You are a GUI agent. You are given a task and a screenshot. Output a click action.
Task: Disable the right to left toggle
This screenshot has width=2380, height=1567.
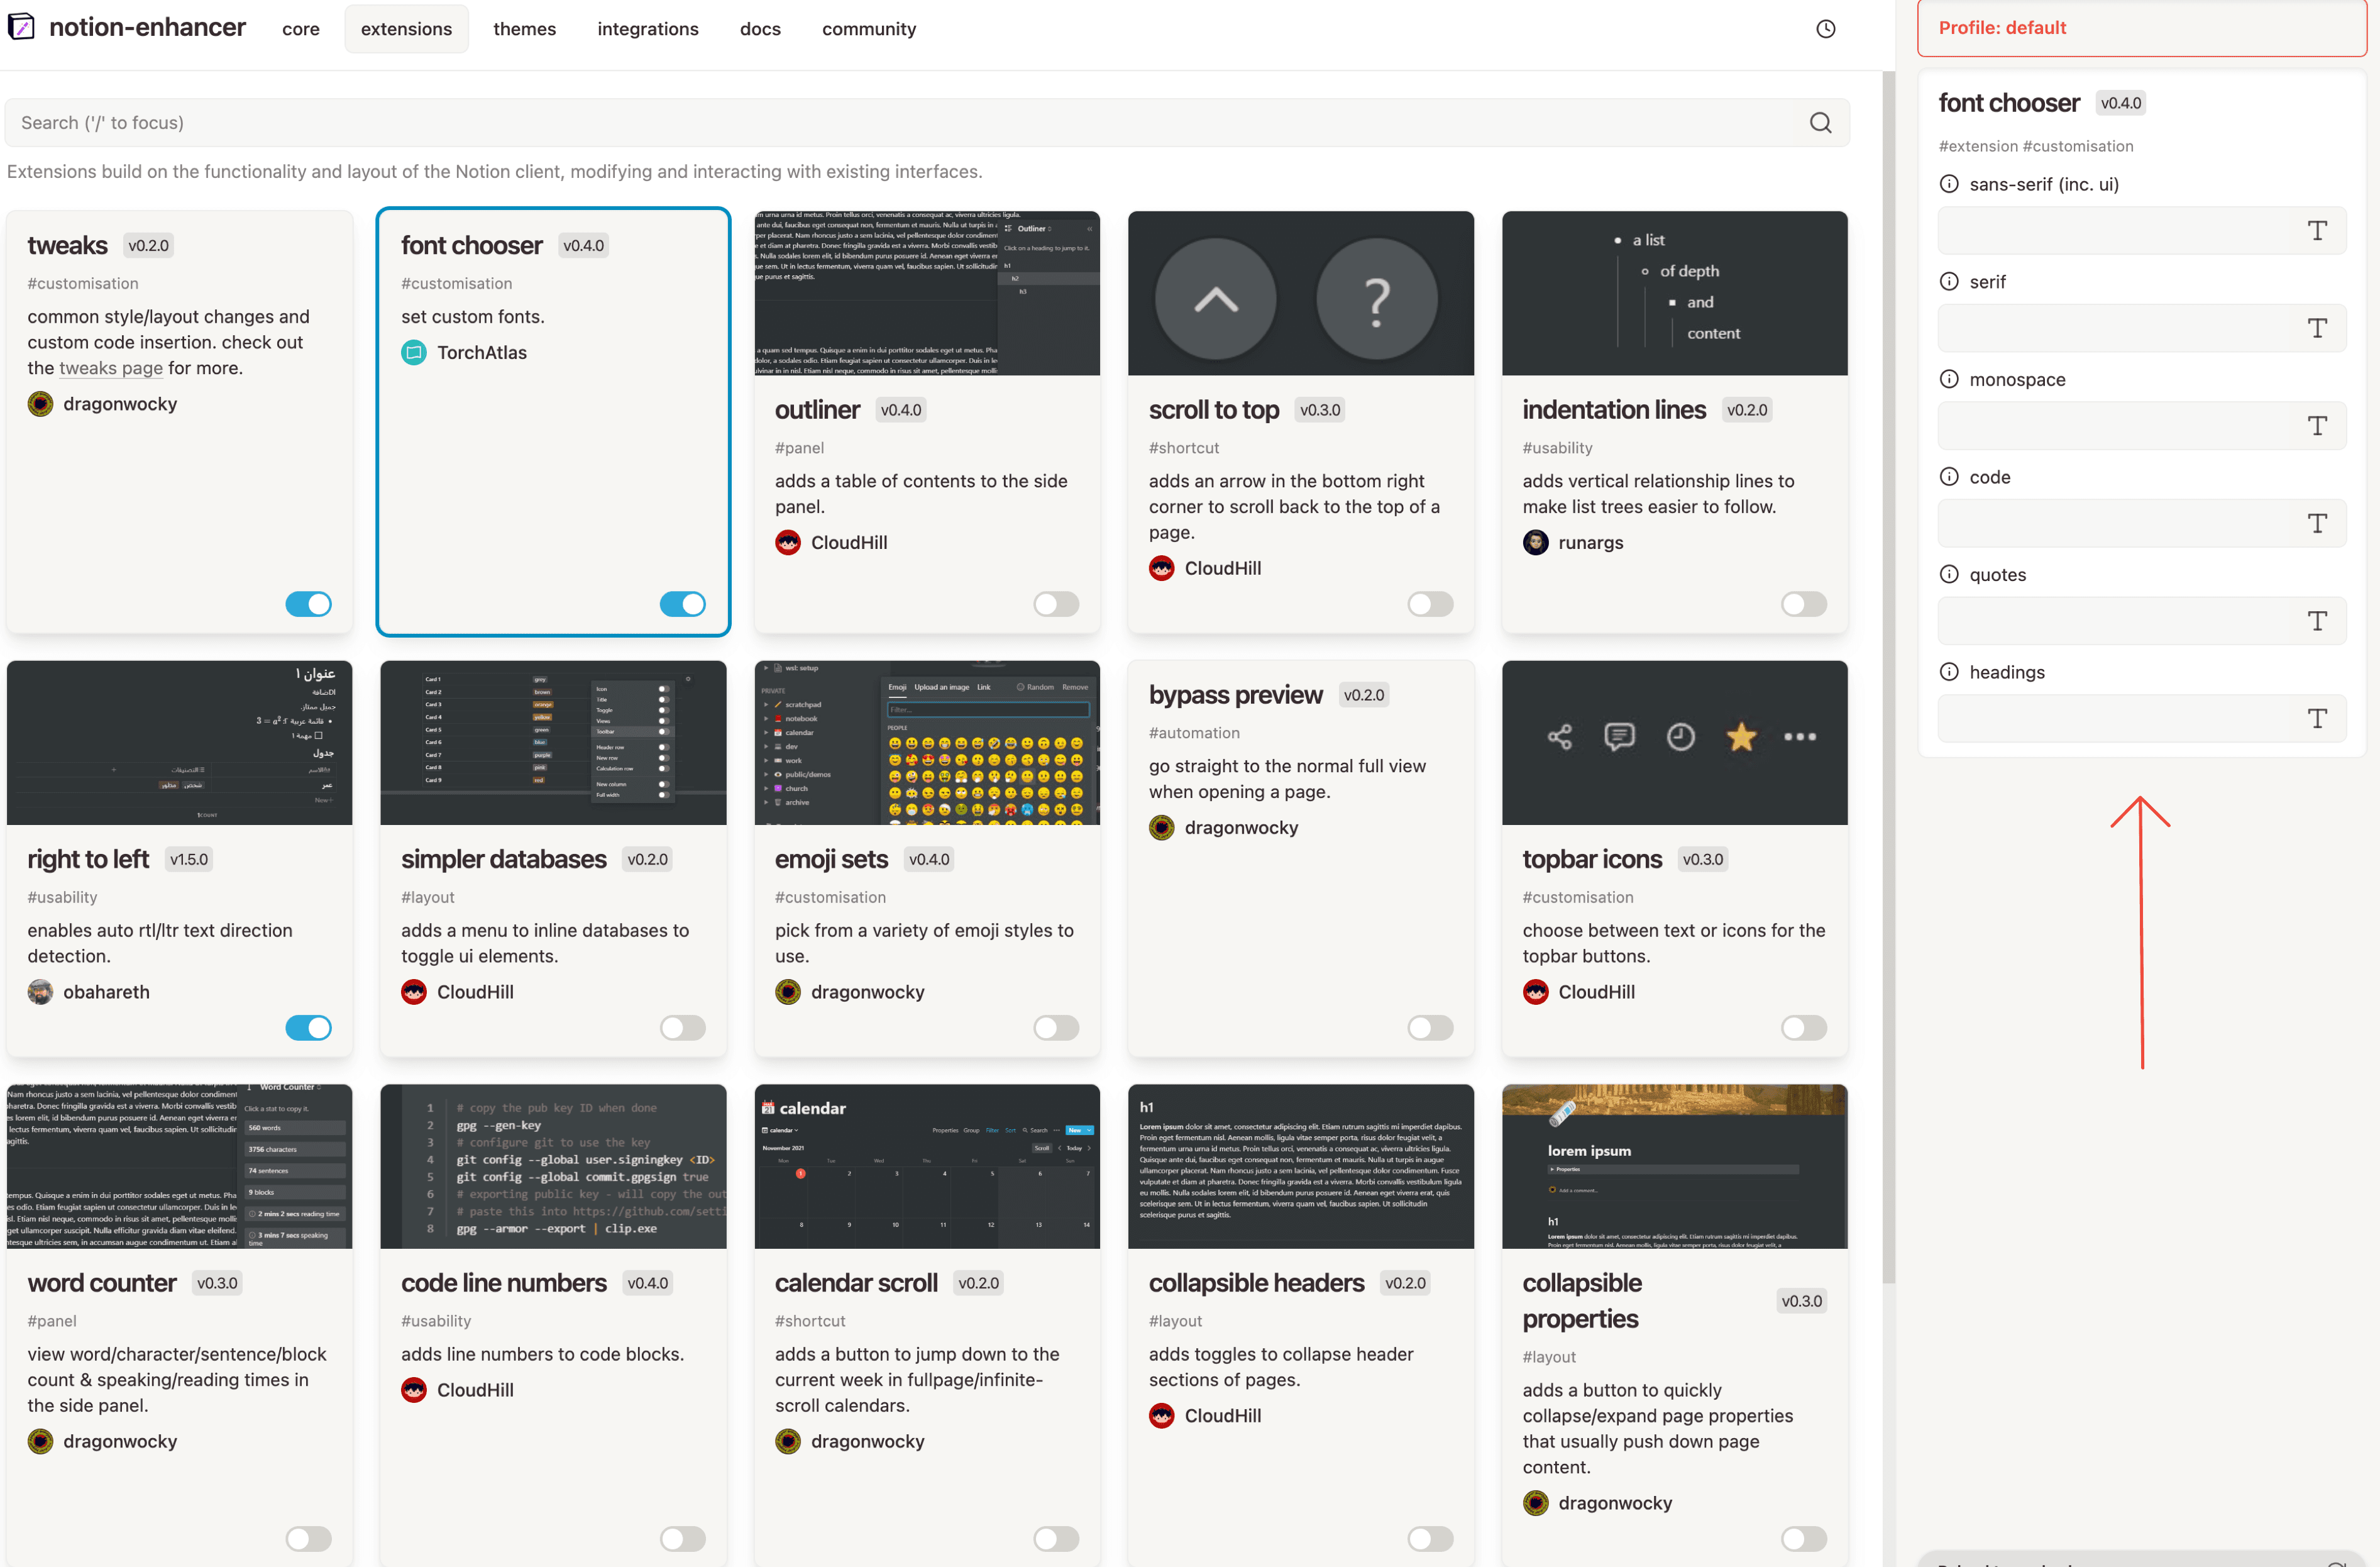(x=309, y=1028)
